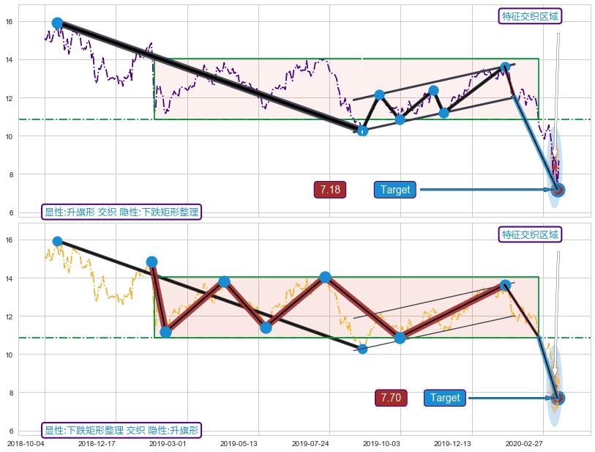Click the 7.18 red price label
This screenshot has width=595, height=452.
(329, 190)
